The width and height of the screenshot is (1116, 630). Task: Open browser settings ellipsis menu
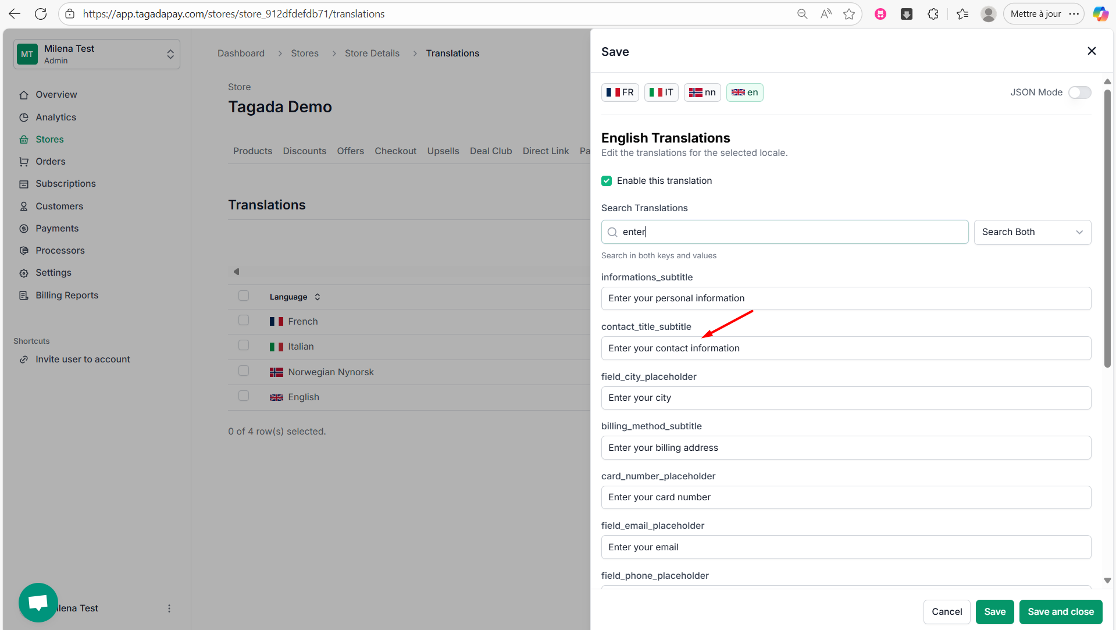tap(1074, 14)
